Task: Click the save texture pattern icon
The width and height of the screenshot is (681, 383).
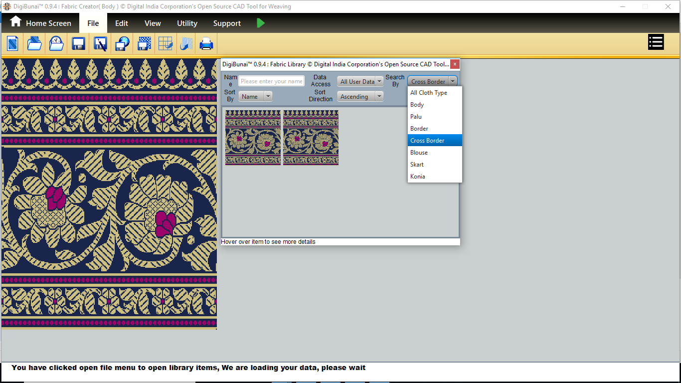Action: pos(144,44)
